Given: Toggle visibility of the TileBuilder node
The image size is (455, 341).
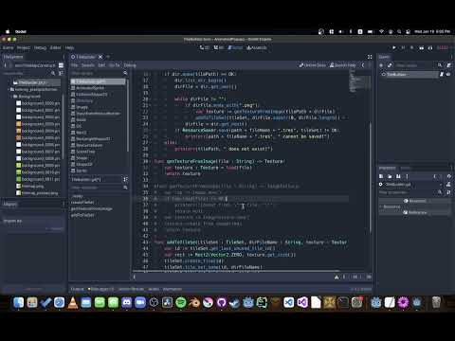Looking at the screenshot, I should [x=448, y=74].
